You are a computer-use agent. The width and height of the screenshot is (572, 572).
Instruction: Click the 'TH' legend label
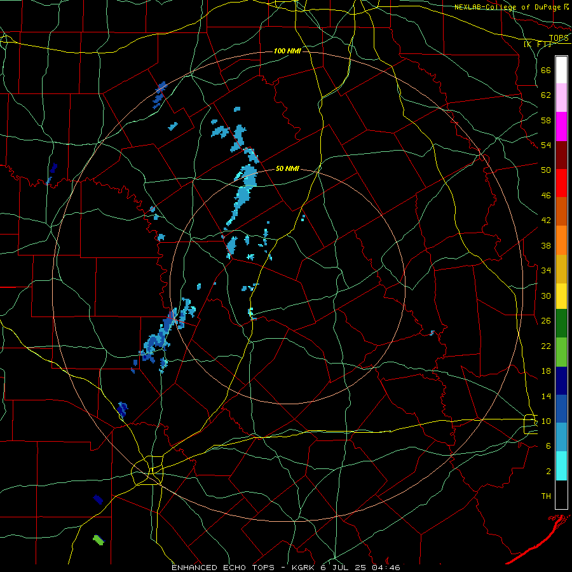(546, 496)
